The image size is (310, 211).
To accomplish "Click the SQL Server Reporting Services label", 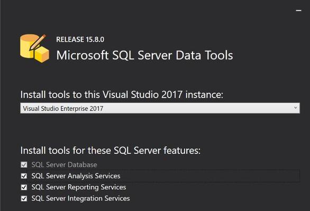I will point(79,187).
